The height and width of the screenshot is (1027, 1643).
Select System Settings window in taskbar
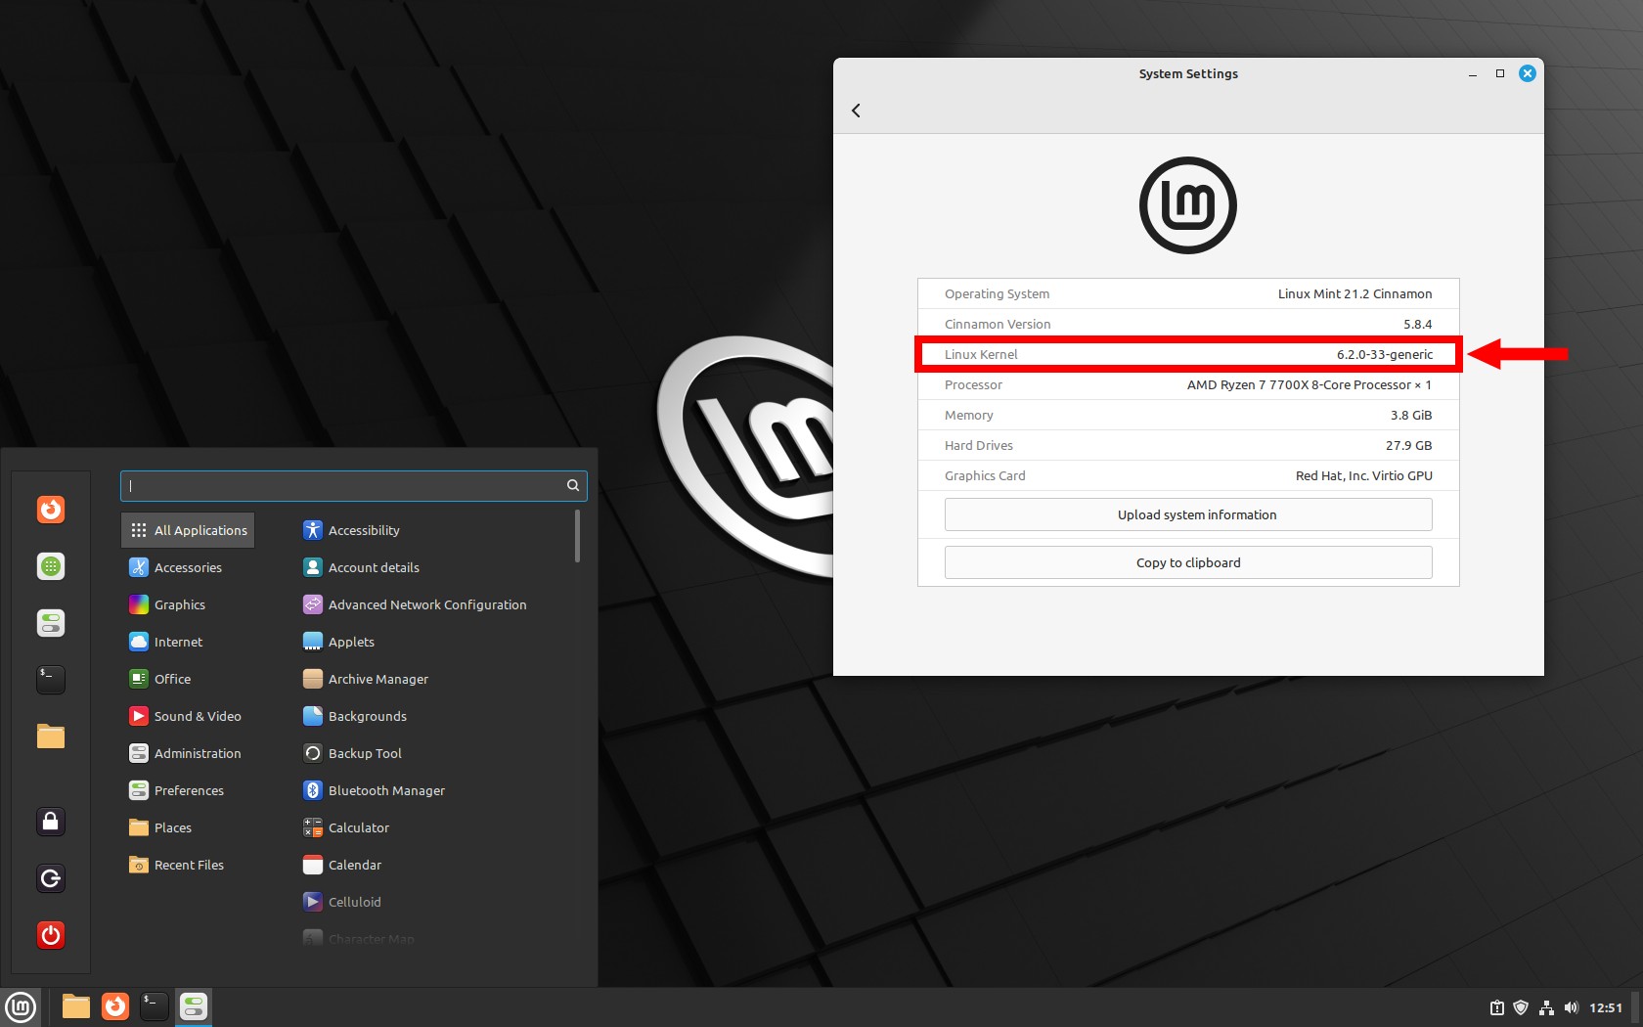tap(194, 1006)
